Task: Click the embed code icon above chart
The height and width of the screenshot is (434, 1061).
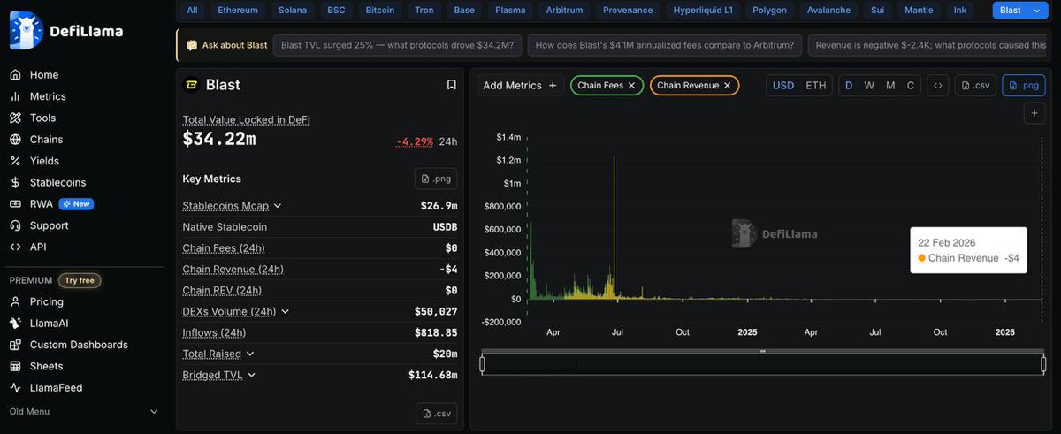Action: pyautogui.click(x=938, y=86)
